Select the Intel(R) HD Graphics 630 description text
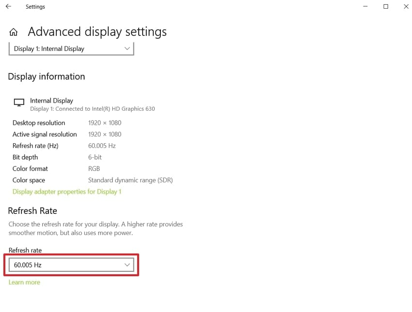Screen dimensions: 412x312 [93, 109]
